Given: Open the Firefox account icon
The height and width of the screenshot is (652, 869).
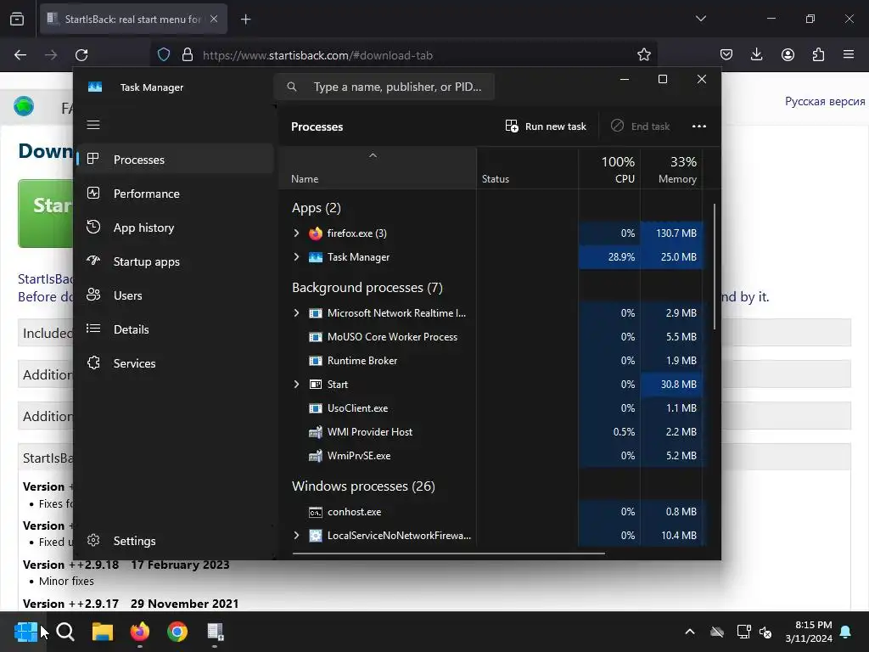Looking at the screenshot, I should pyautogui.click(x=788, y=54).
